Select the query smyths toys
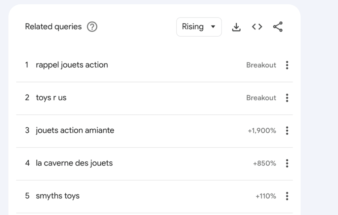 [x=58, y=196]
